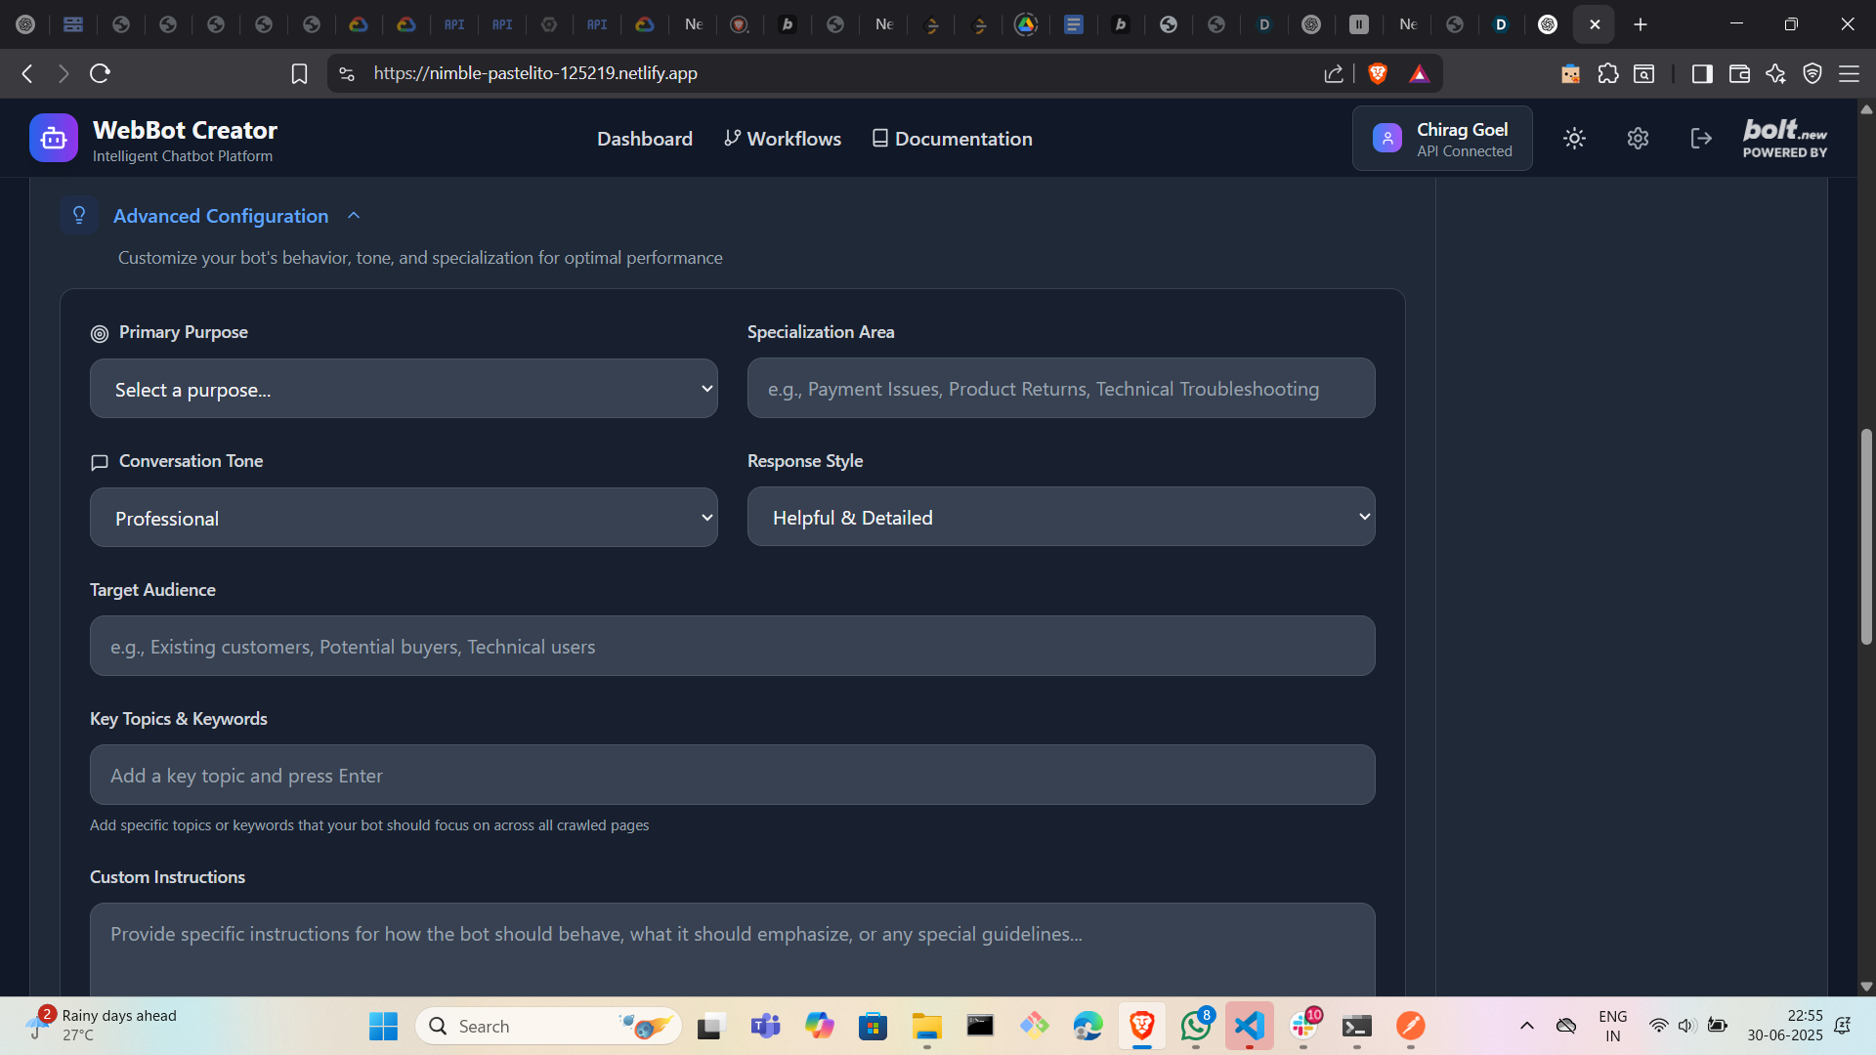
Task: Open browser extensions puzzle icon
Action: (x=1607, y=73)
